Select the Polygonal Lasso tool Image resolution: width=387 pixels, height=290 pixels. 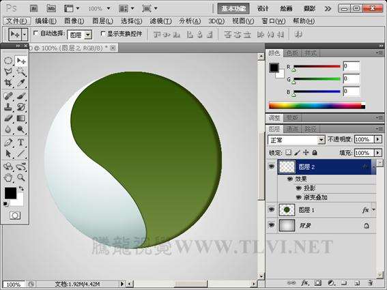[8, 72]
